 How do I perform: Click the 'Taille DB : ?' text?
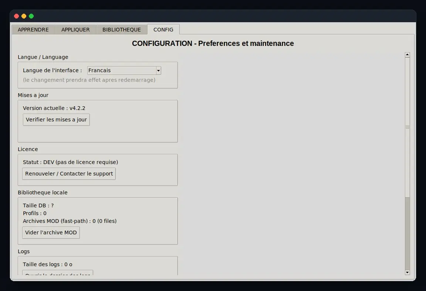click(x=38, y=205)
